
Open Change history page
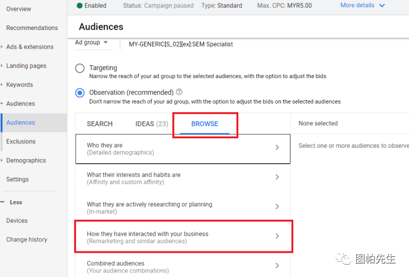pos(27,240)
